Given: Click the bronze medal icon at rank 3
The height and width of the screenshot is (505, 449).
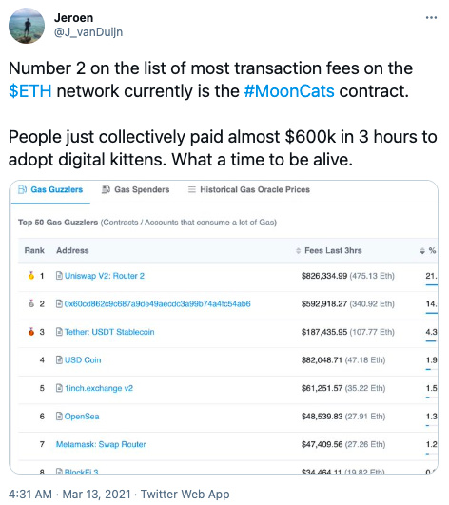Looking at the screenshot, I should pos(31,331).
